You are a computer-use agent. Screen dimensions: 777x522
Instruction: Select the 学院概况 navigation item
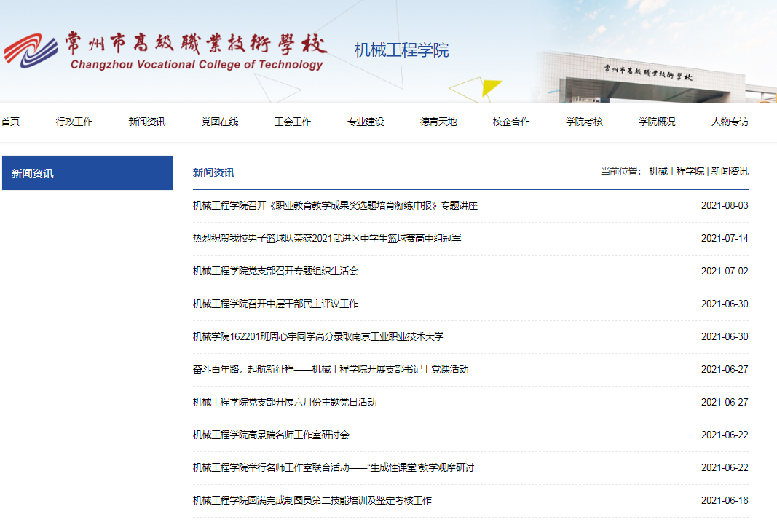(x=657, y=122)
